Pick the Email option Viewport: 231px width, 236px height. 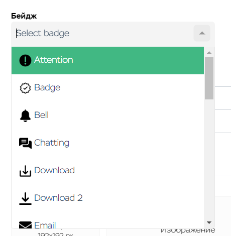(x=107, y=220)
